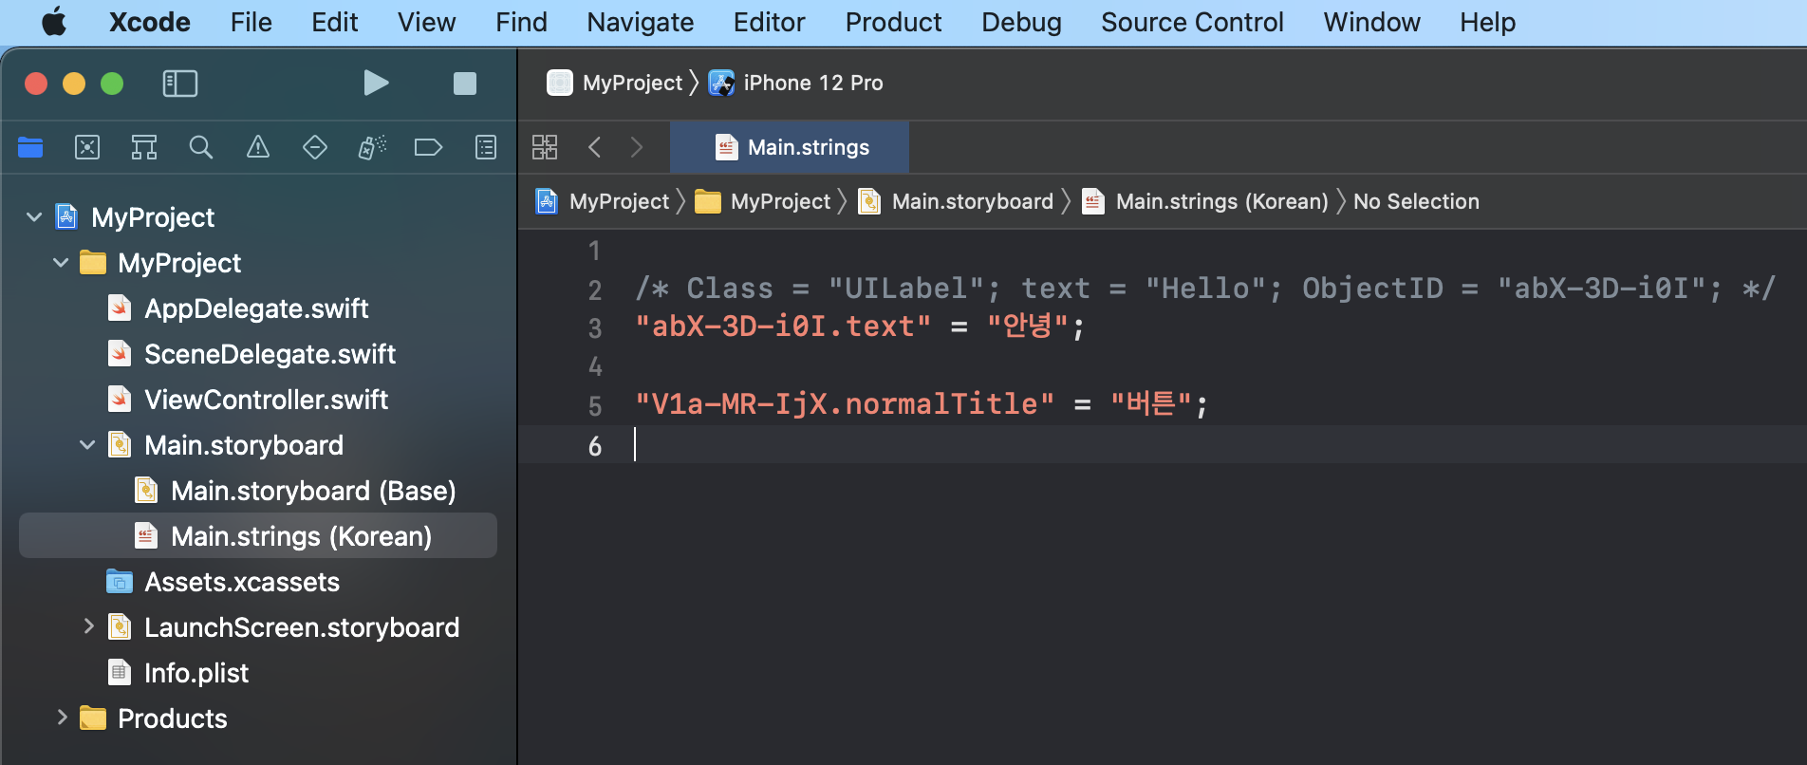Open the related items grid menu
Viewport: 1807px width, 765px height.
[545, 147]
